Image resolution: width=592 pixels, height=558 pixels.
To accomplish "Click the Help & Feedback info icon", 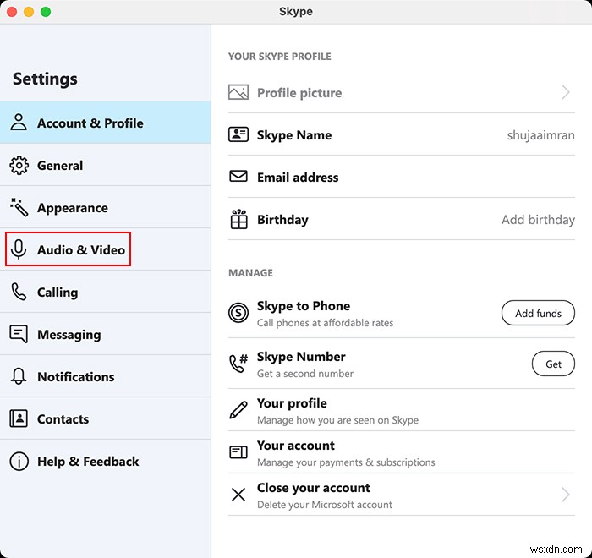I will (19, 461).
